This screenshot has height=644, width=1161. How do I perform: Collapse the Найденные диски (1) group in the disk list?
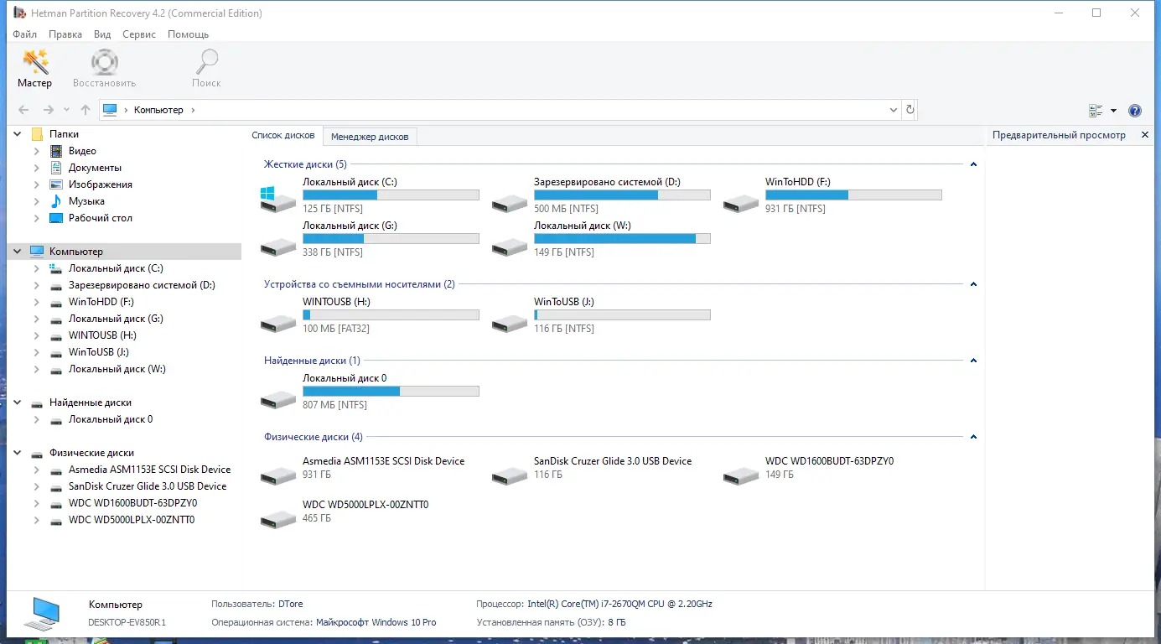tap(973, 361)
